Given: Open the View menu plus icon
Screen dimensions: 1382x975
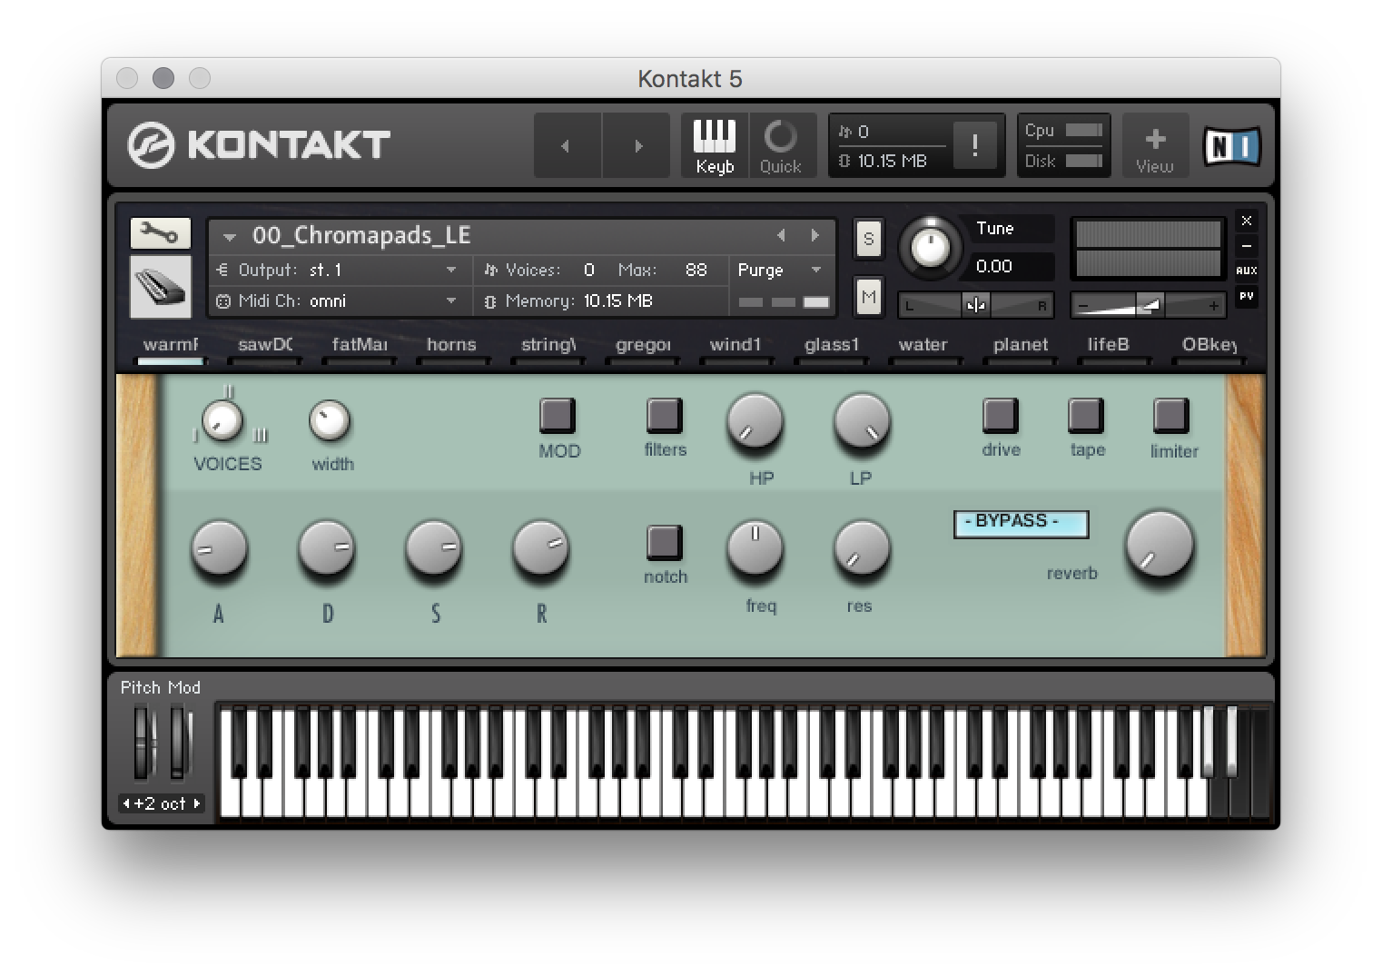Looking at the screenshot, I should tap(1154, 145).
